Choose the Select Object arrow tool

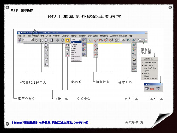[x=36, y=40]
